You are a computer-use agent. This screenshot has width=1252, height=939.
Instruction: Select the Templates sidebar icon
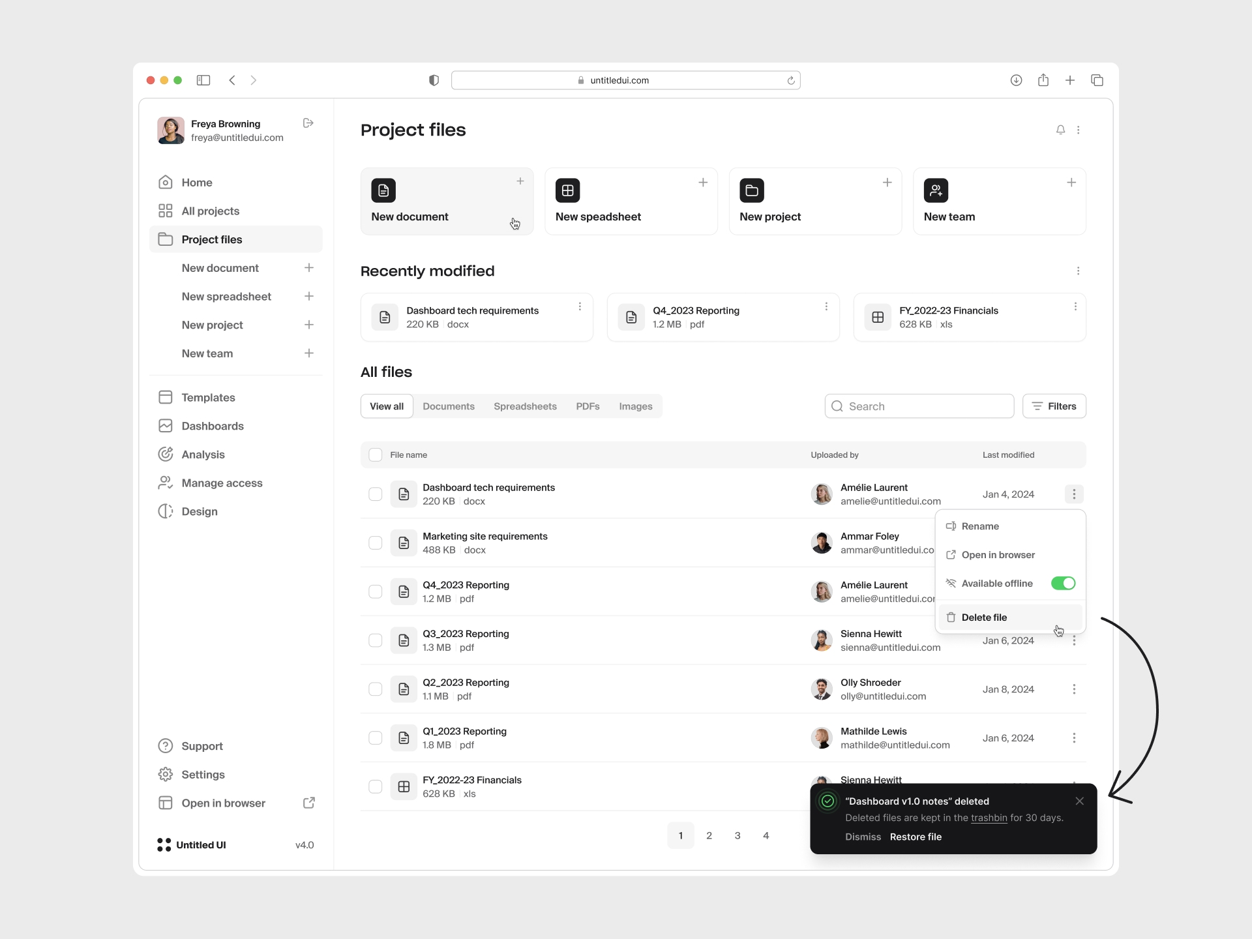(x=166, y=397)
